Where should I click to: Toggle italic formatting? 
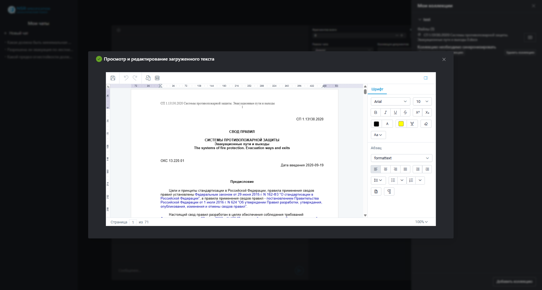coord(385,112)
